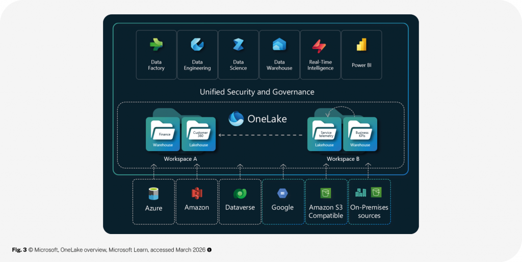Click the info icon after the caption
The width and height of the screenshot is (522, 262).
(210, 250)
